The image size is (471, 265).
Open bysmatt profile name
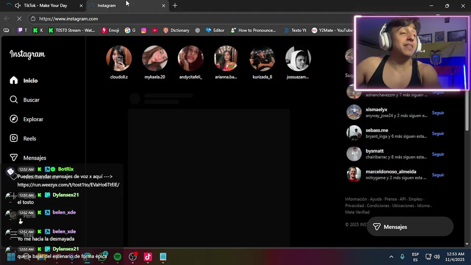click(375, 151)
